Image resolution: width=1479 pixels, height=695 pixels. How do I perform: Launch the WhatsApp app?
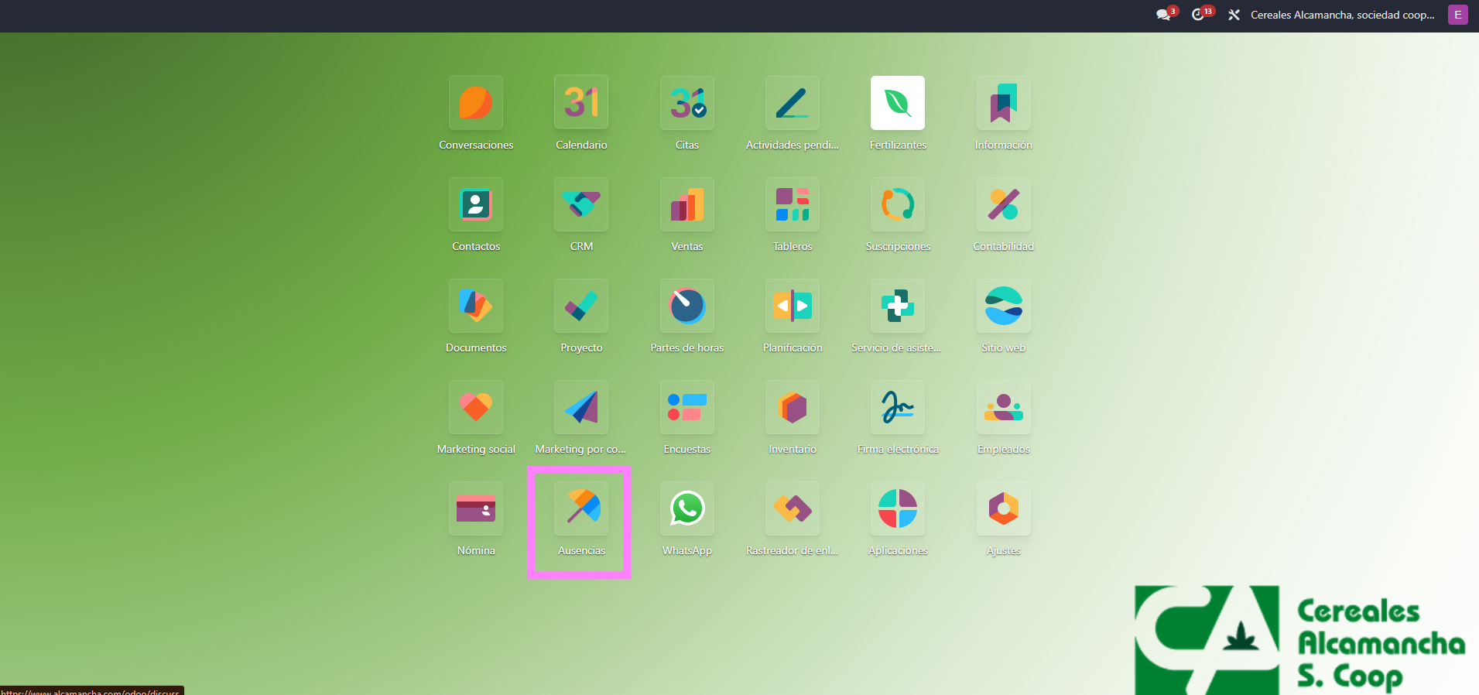[686, 508]
